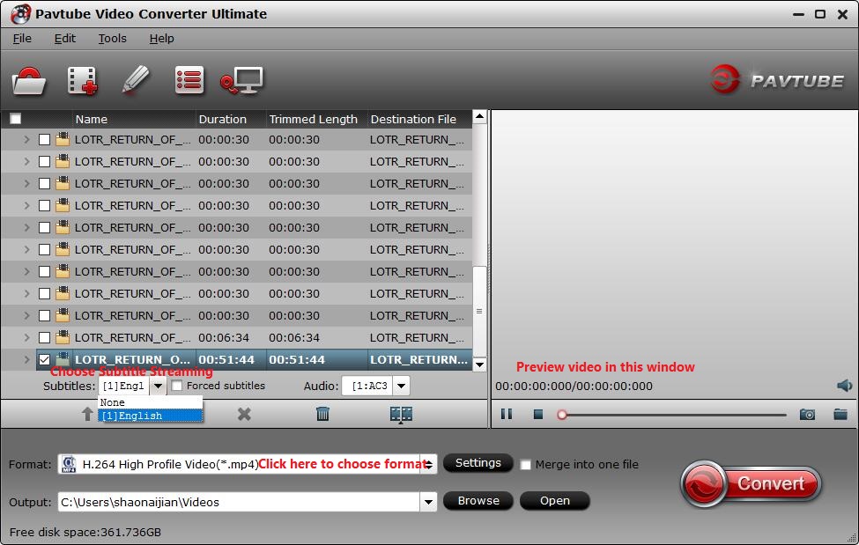Click the file list scrollbar thumb
The width and height of the screenshot is (859, 545).
[479, 311]
